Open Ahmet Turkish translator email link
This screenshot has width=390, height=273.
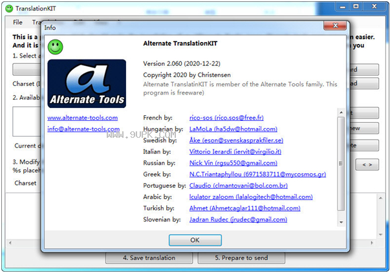click(244, 208)
